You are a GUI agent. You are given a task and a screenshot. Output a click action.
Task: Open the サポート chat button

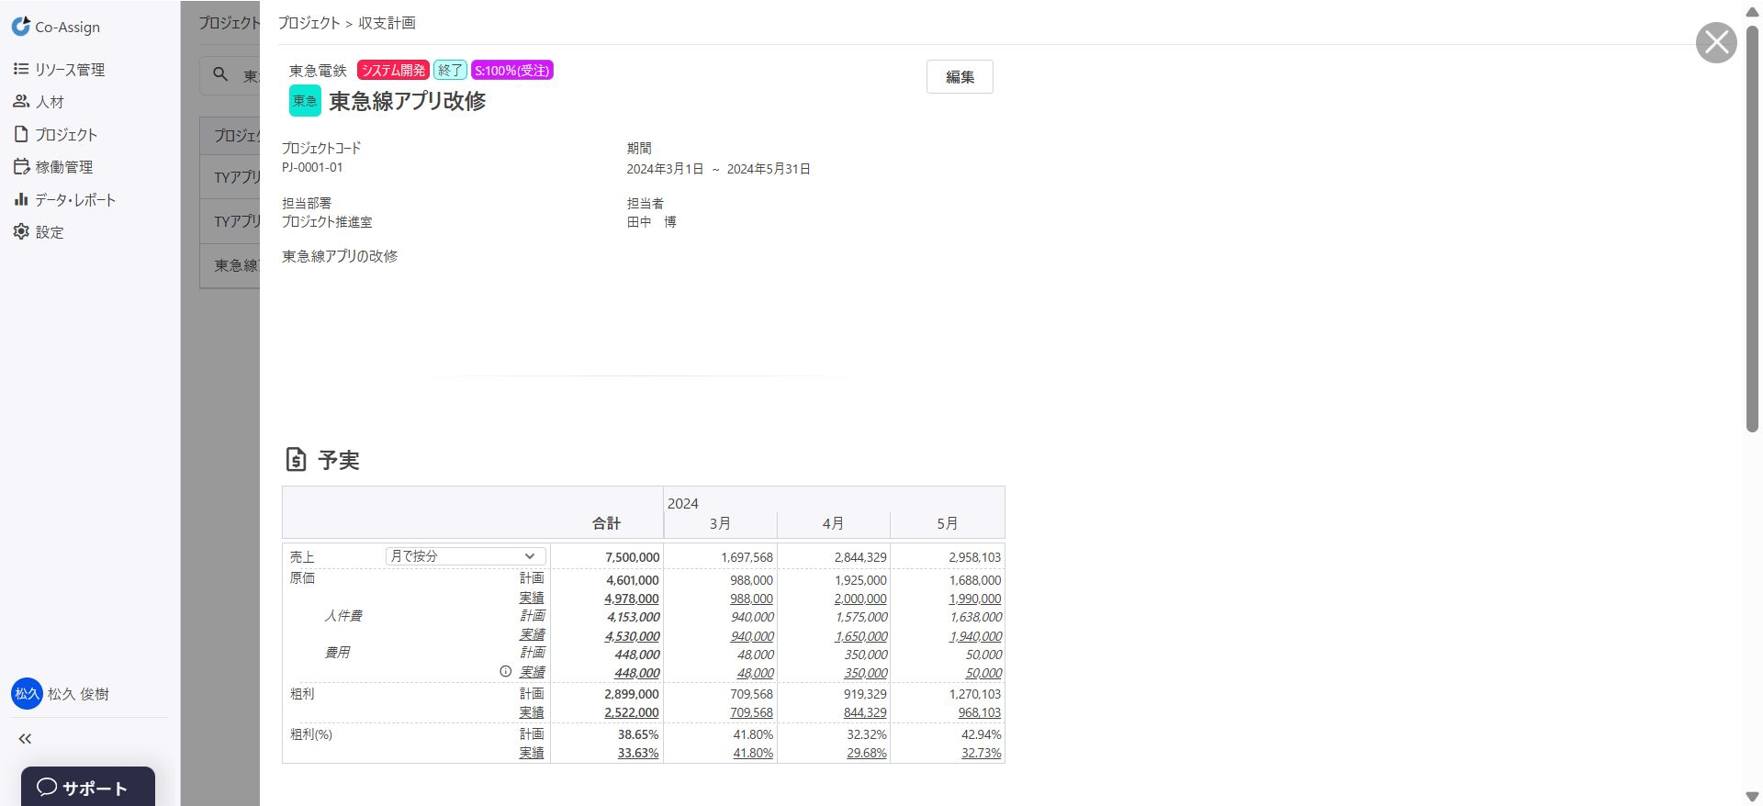(88, 788)
